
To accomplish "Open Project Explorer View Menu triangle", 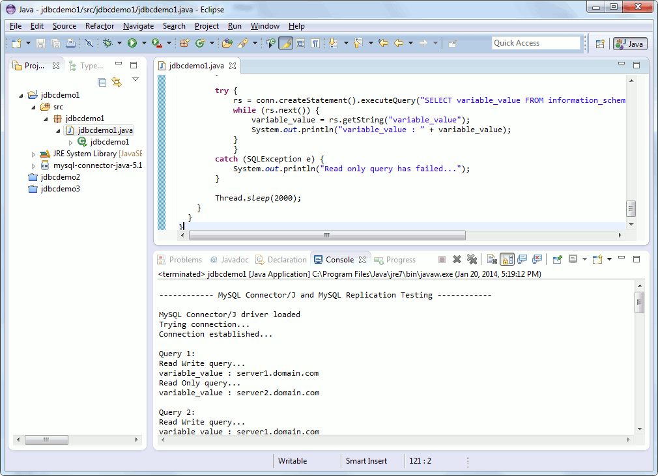I will click(135, 79).
